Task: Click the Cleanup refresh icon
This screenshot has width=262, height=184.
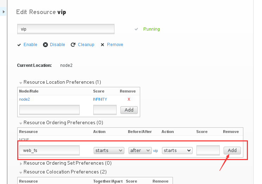Action: point(73,45)
